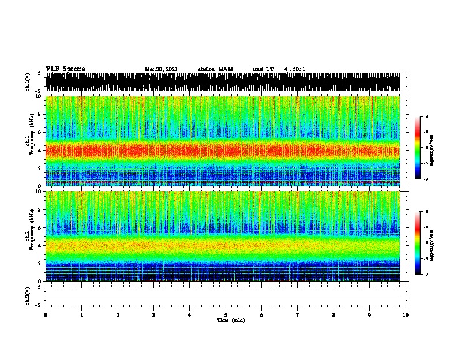Click the ch.1(V) black waveform panel

[x=223, y=82]
